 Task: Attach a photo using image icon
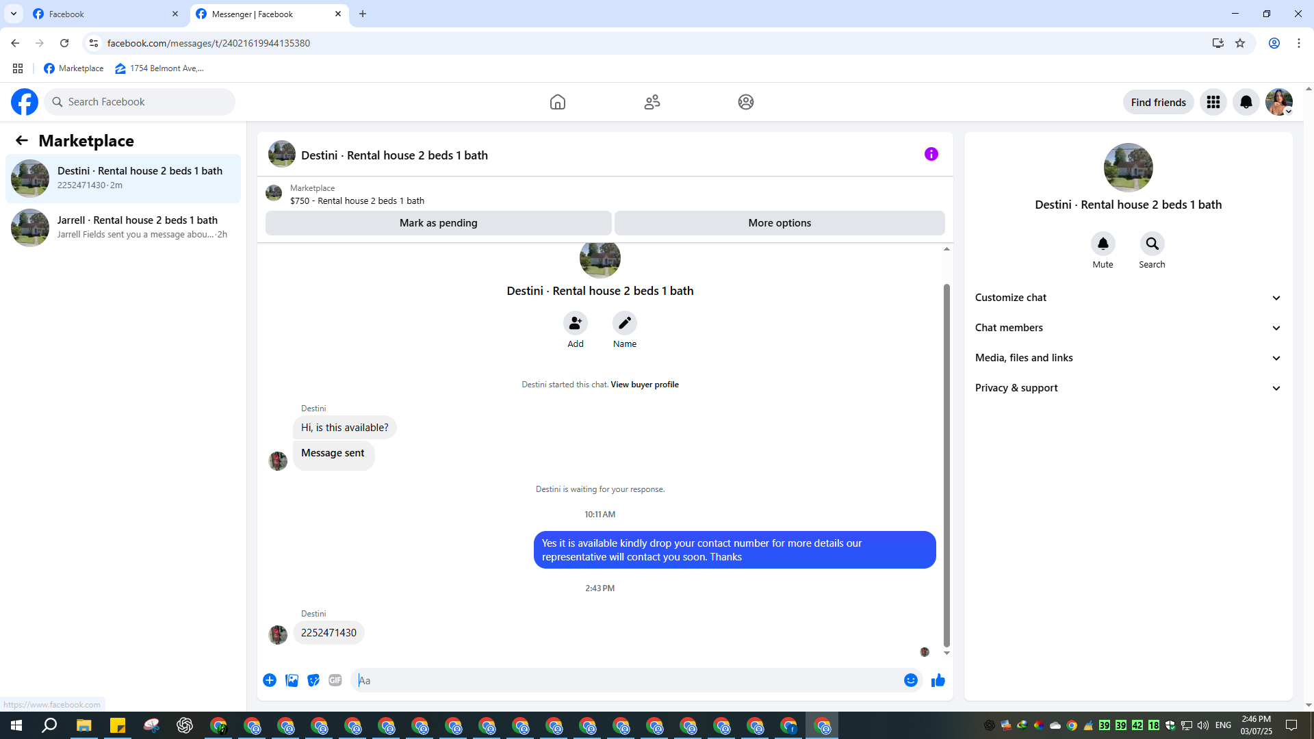click(x=292, y=680)
